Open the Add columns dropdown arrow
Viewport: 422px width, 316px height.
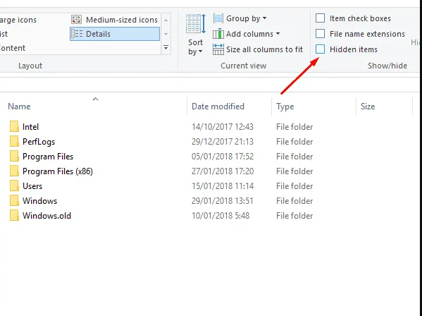[x=278, y=34]
